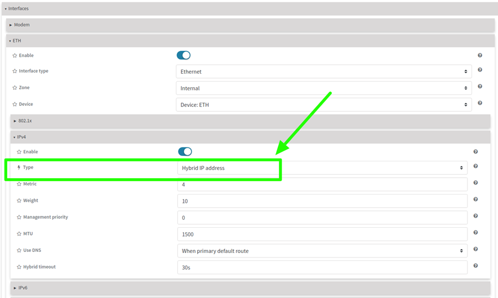The image size is (498, 298).
Task: Open help for IPv4 Type setting
Action: tap(475, 166)
